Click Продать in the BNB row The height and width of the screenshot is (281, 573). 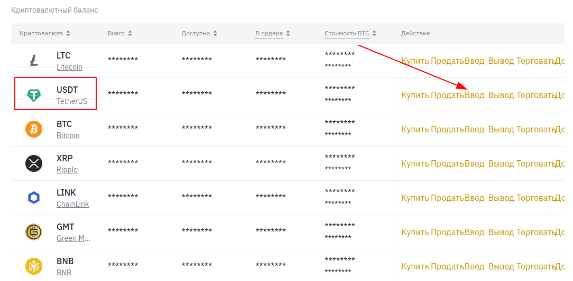[447, 266]
